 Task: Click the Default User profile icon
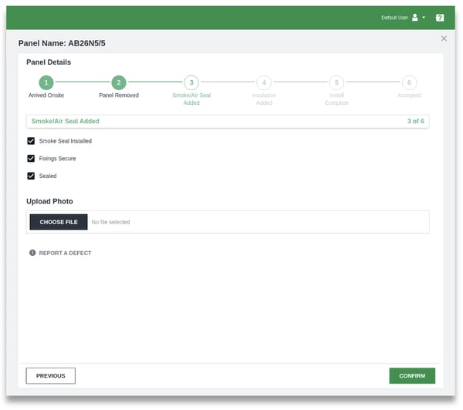[415, 17]
